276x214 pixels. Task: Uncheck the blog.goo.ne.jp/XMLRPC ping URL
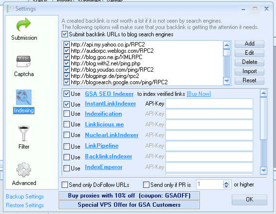(66, 57)
